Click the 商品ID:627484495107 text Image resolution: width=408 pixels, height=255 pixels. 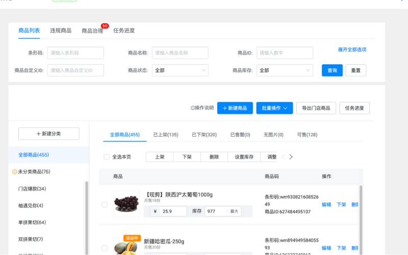click(x=288, y=212)
